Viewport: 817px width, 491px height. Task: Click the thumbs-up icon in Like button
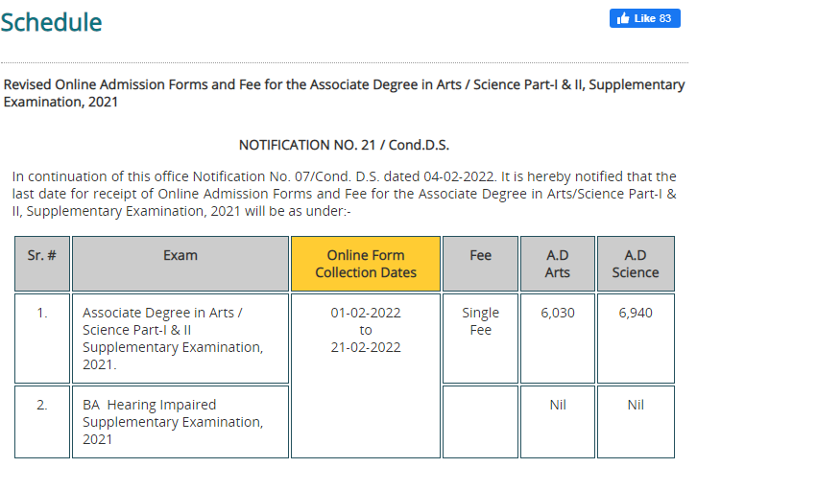623,19
